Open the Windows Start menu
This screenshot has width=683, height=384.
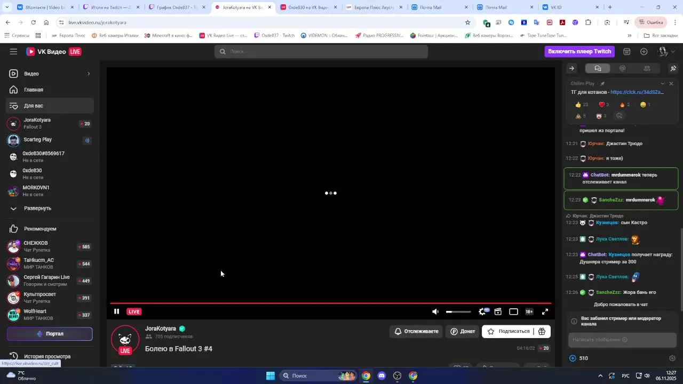(x=271, y=375)
